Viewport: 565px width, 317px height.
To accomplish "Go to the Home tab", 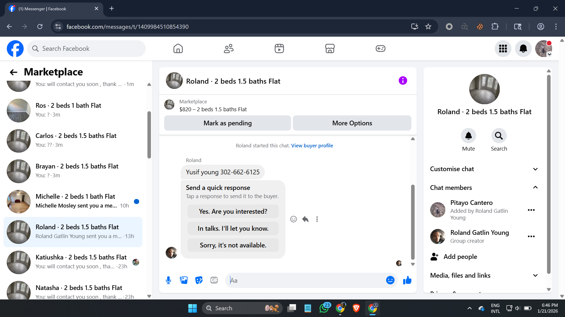I will (x=178, y=48).
